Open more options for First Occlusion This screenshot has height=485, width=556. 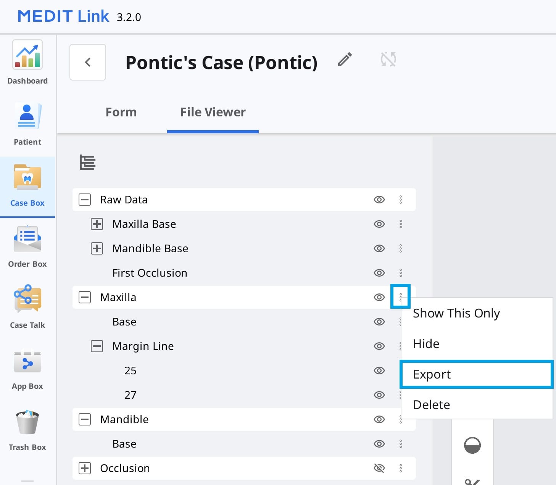[401, 273]
